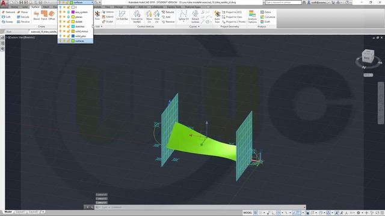Click the planes layer yellow color swatch
Image resolution: width=385 pixels, height=216 pixels.
pos(73,17)
